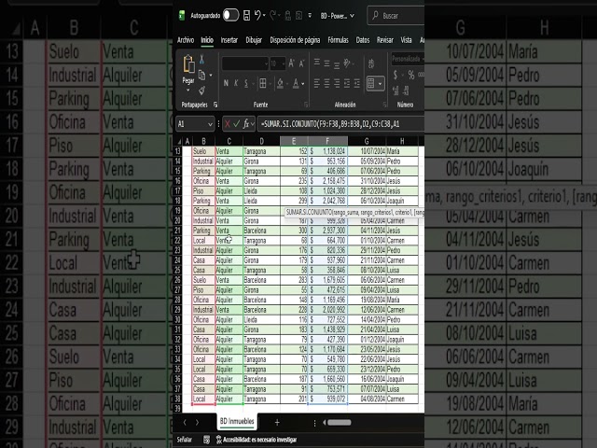Open the font color dropdown arrow
Screen dimensions: 597x448
303,84
